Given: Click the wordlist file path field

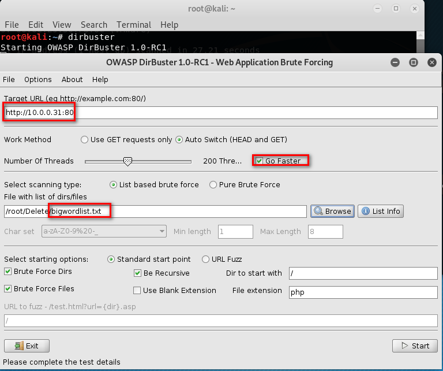Looking at the screenshot, I should pyautogui.click(x=155, y=212).
